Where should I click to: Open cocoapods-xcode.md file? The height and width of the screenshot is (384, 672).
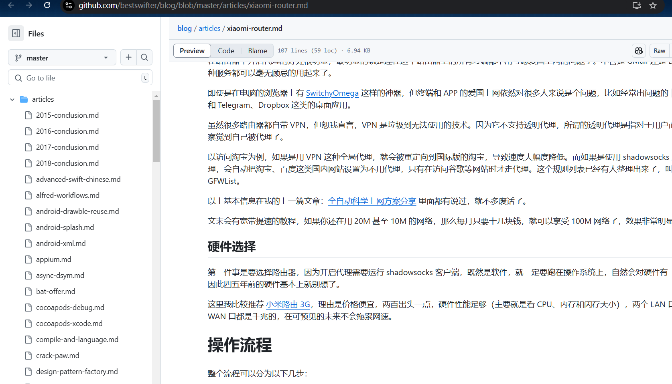click(69, 324)
